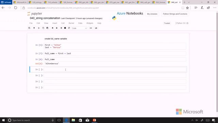Click cell In [5] with first and last
This screenshot has height=123, width=218.
(115, 46)
